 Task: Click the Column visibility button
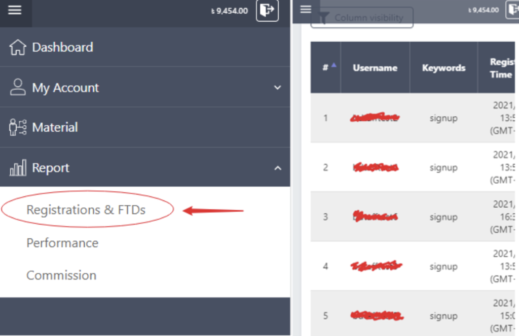pyautogui.click(x=362, y=18)
